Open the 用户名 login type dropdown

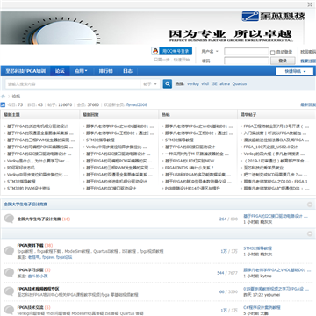(x=211, y=52)
